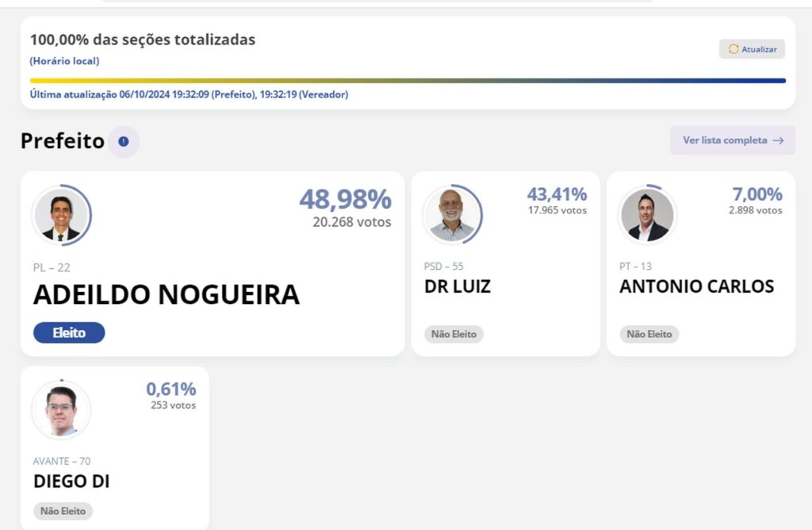Image resolution: width=812 pixels, height=530 pixels.
Task: Click the Última atualização timestamp text
Action: pos(189,94)
